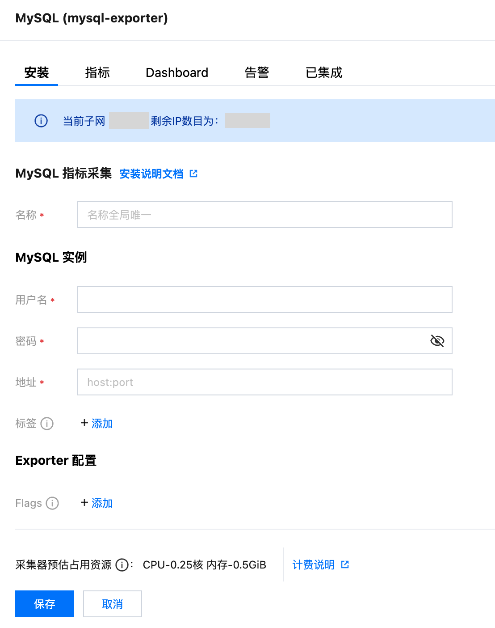The width and height of the screenshot is (495, 628).
Task: Open the 计费说明 link
Action: (x=314, y=565)
